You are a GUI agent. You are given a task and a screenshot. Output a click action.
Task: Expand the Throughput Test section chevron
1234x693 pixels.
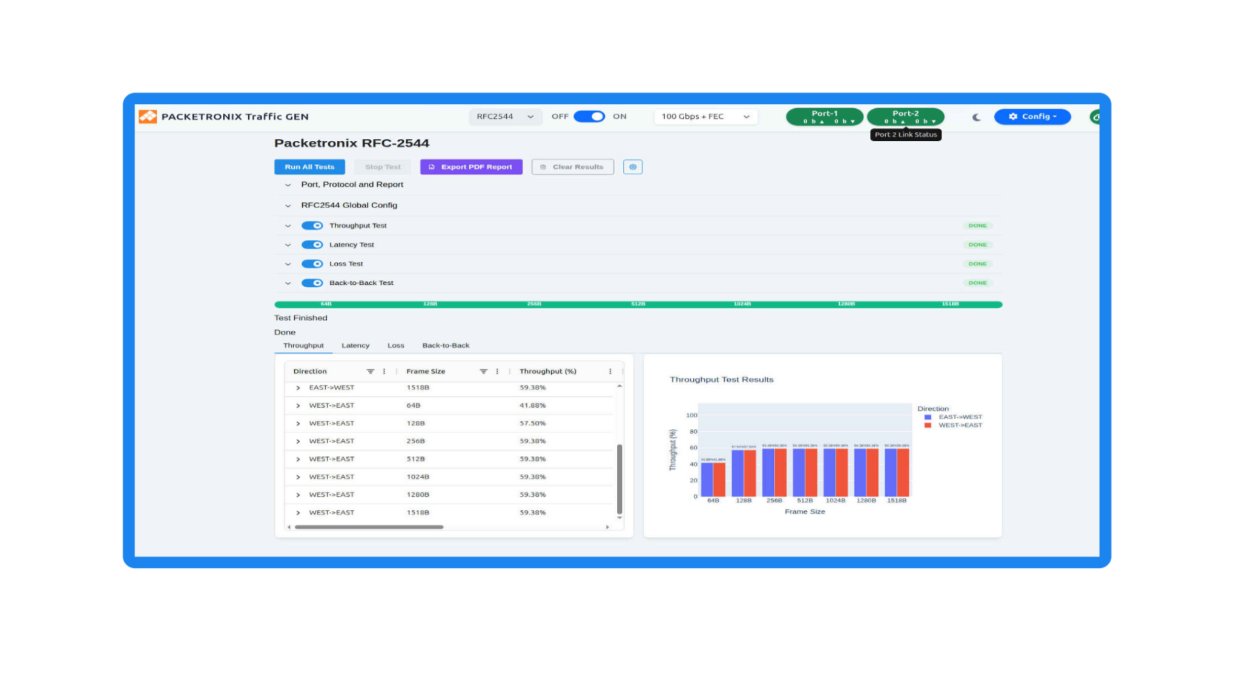pyautogui.click(x=288, y=226)
